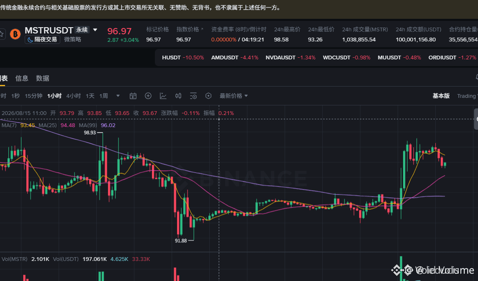Click the add (plus circle) chart icon

(148, 96)
